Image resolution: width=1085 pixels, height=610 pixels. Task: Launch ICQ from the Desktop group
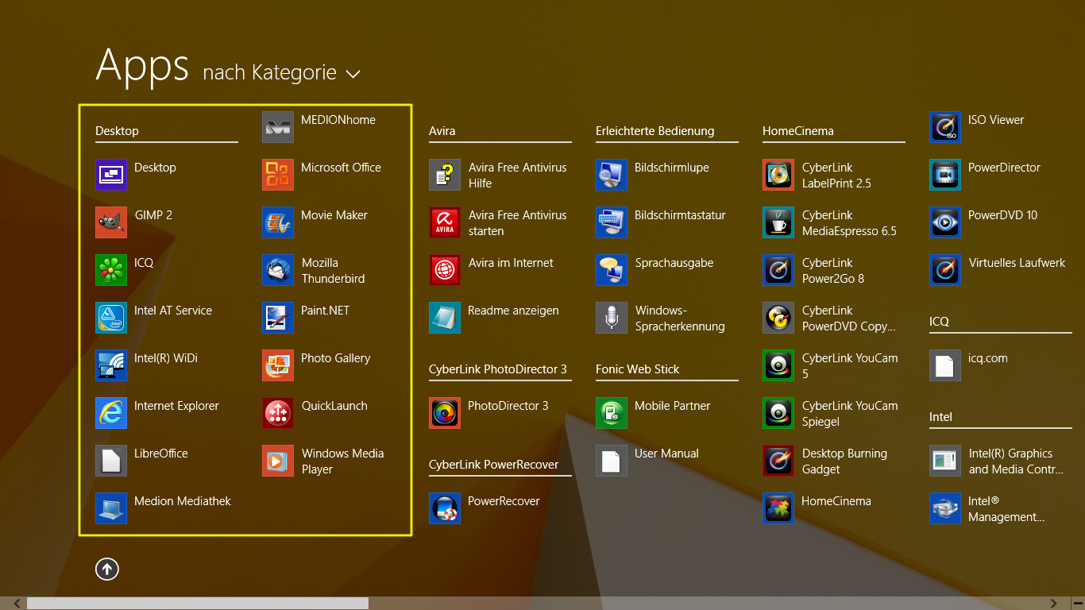[x=111, y=270]
